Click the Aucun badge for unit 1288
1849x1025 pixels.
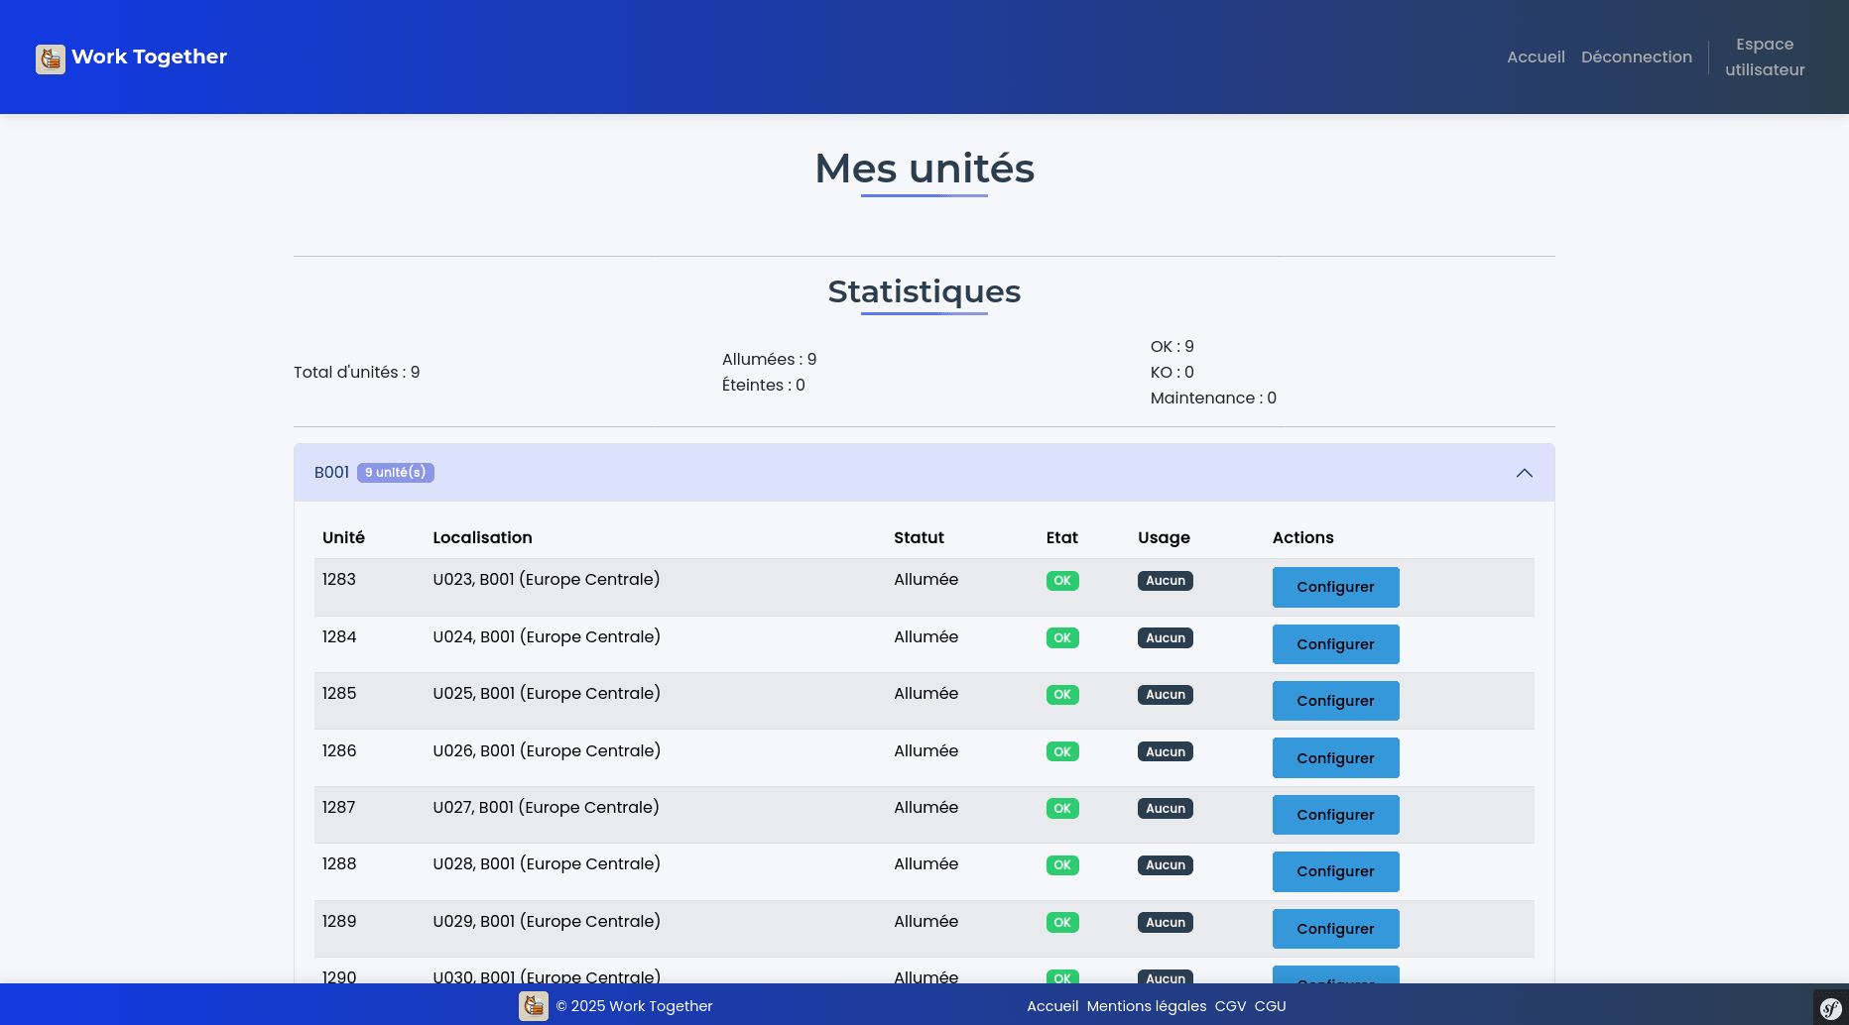coord(1166,865)
